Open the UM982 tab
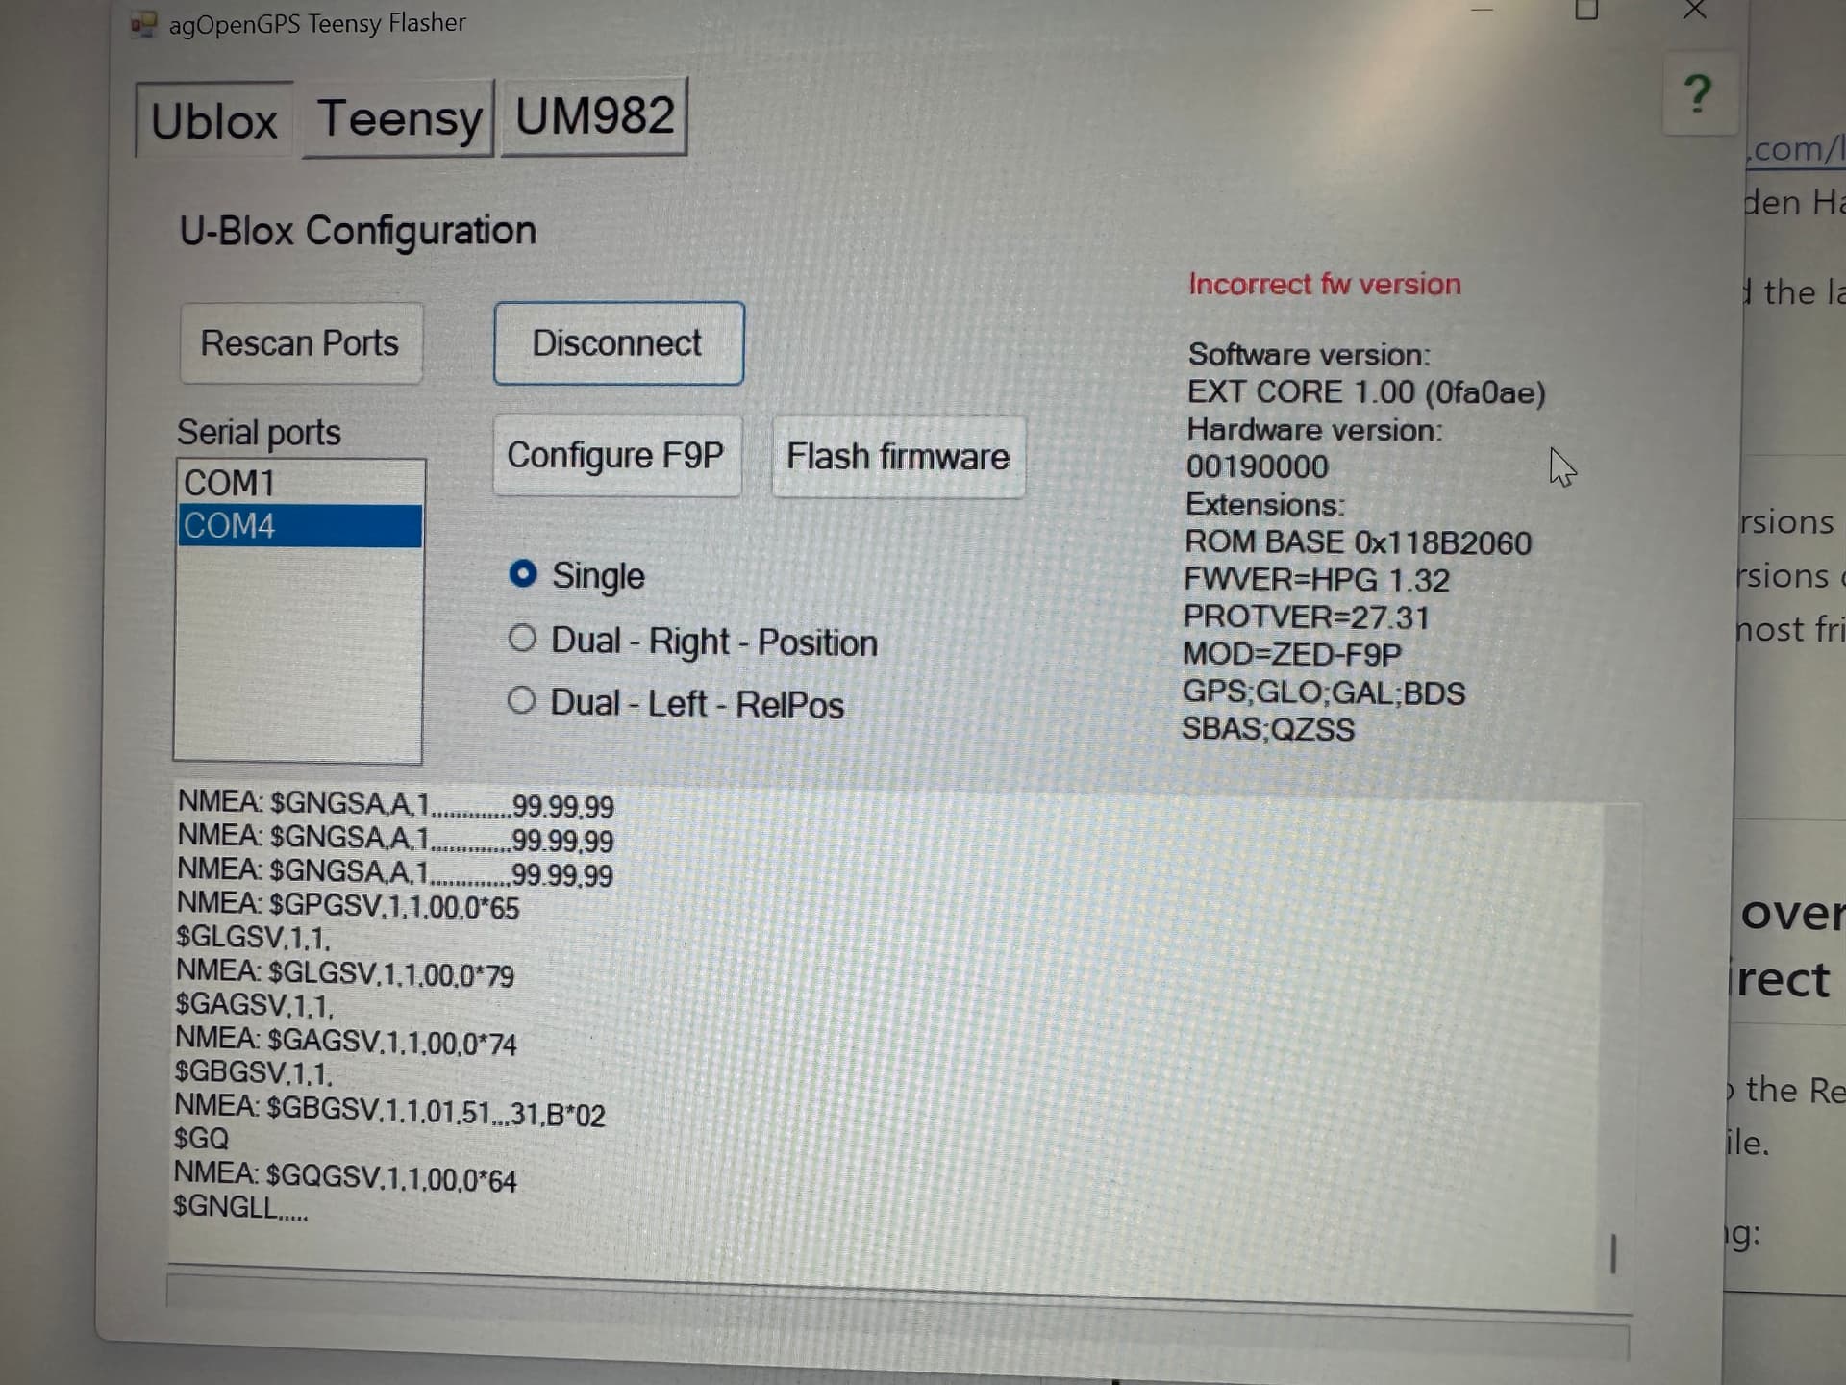This screenshot has height=1385, width=1846. tap(595, 115)
